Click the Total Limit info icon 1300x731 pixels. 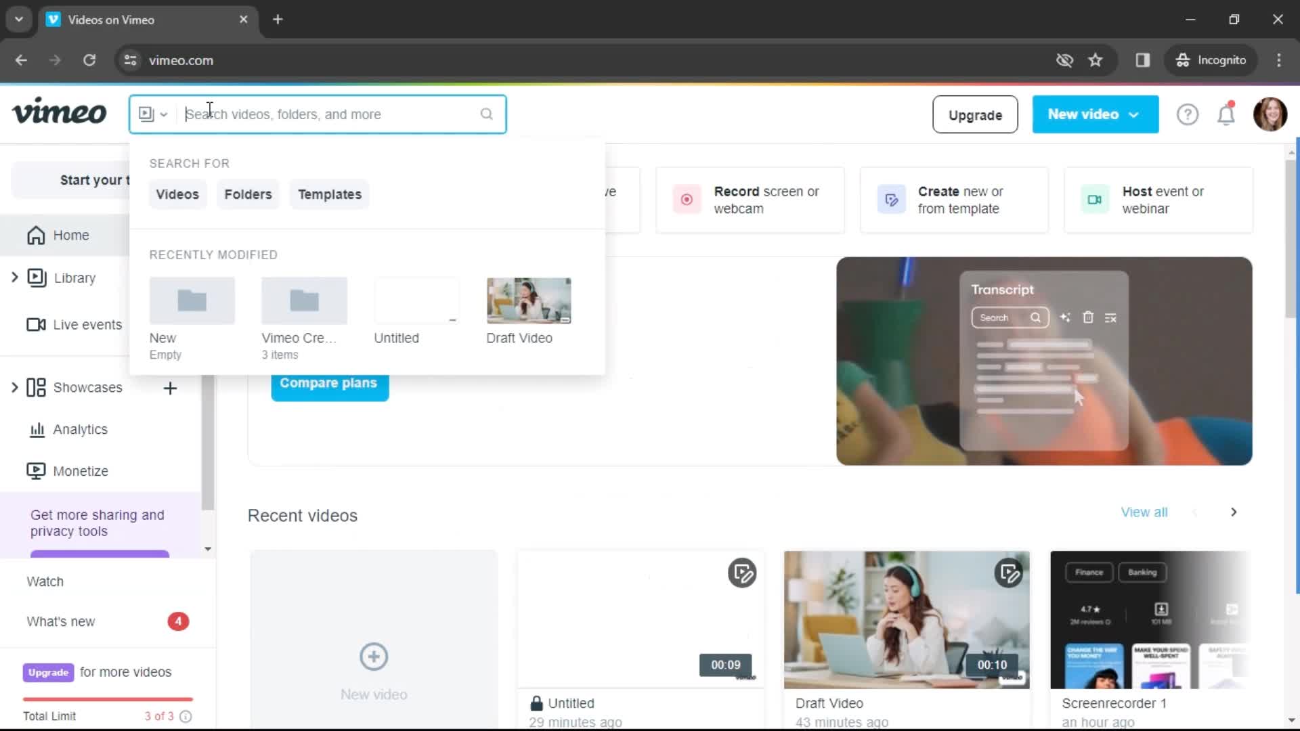(x=186, y=716)
